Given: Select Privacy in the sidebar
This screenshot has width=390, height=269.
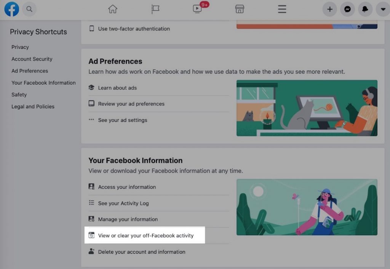Looking at the screenshot, I should 20,47.
